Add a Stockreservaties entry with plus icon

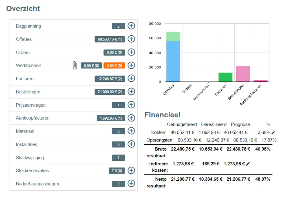(x=131, y=171)
